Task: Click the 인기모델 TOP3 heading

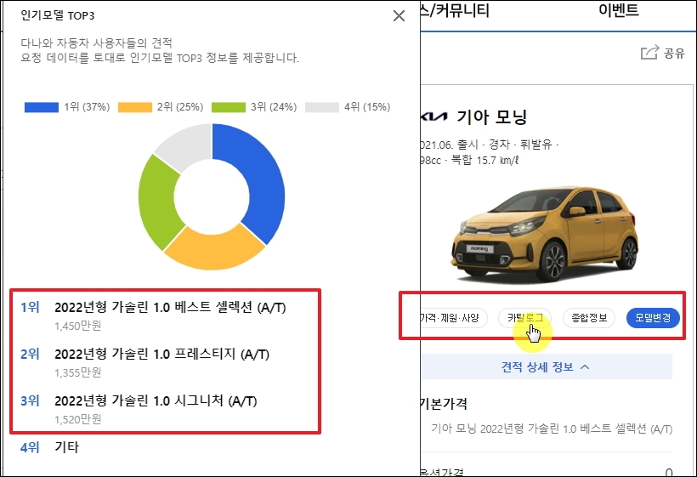Action: tap(57, 15)
